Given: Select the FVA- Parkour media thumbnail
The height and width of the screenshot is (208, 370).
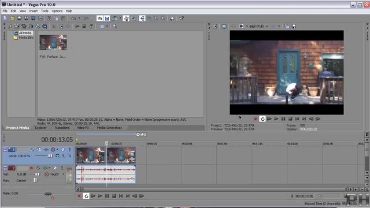Looking at the screenshot, I should 53,42.
